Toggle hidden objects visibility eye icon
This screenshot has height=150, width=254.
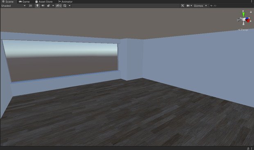[x=59, y=6]
